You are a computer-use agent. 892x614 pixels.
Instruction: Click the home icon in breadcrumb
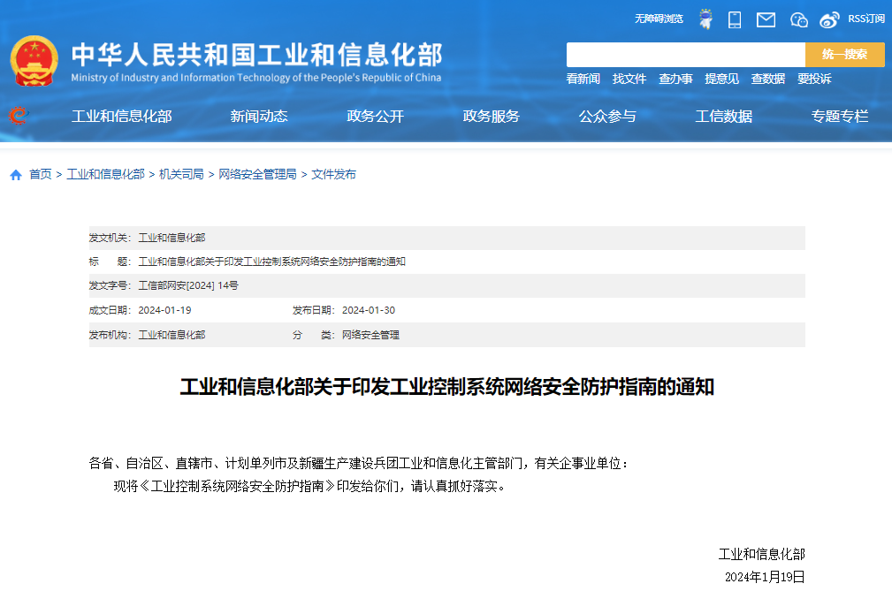[16, 175]
